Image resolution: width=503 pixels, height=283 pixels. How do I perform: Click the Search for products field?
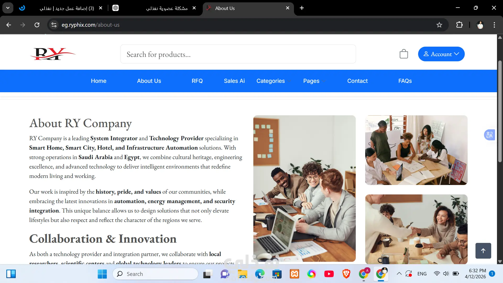238,54
